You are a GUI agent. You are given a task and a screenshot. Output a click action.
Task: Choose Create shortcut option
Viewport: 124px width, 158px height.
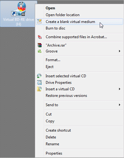(58, 130)
